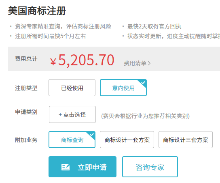Select the 意向使用 registration type

click(123, 88)
